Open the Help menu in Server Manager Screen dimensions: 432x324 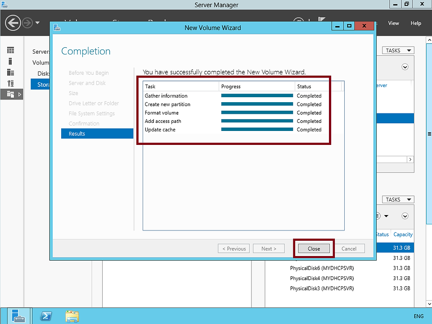click(416, 23)
